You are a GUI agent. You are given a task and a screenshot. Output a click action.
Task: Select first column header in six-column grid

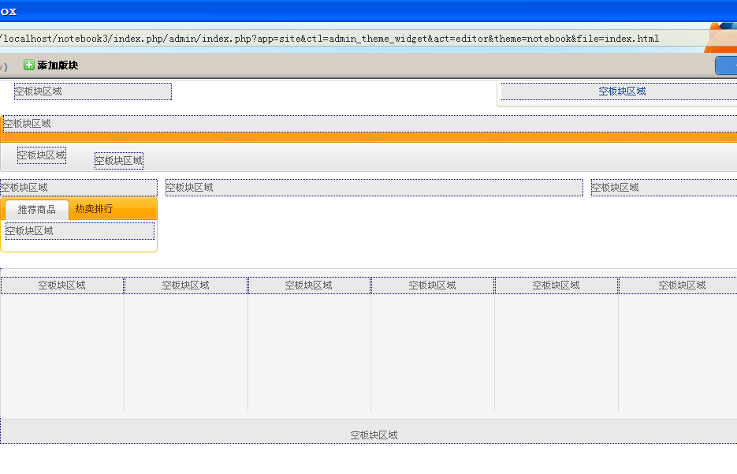tap(62, 286)
